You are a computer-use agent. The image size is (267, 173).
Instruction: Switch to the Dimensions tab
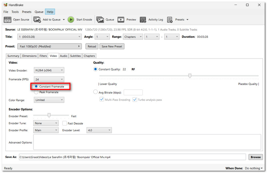click(29, 56)
